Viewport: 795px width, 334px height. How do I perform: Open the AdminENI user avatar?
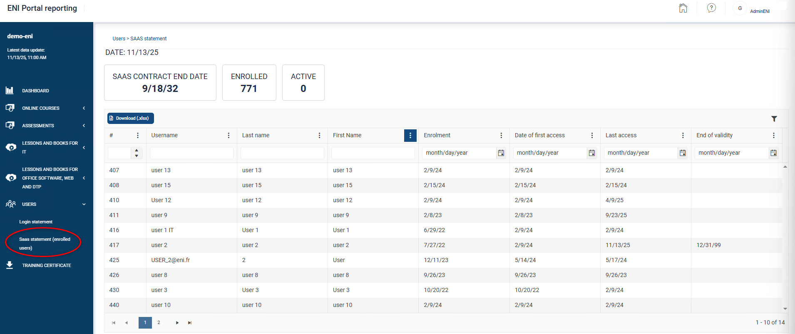740,8
